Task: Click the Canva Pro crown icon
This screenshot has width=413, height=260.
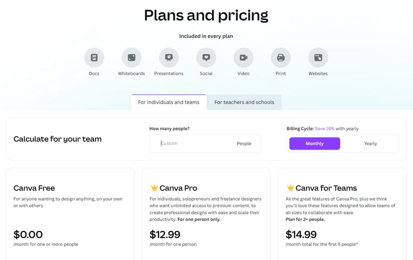Action: 154,188
